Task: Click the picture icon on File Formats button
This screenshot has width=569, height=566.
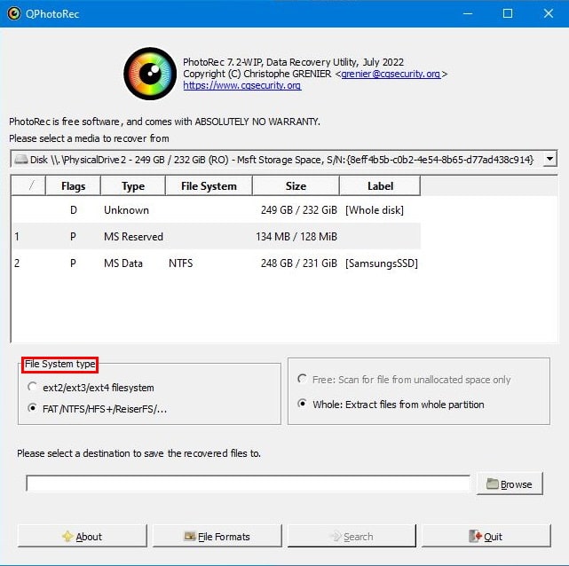Action: [190, 536]
